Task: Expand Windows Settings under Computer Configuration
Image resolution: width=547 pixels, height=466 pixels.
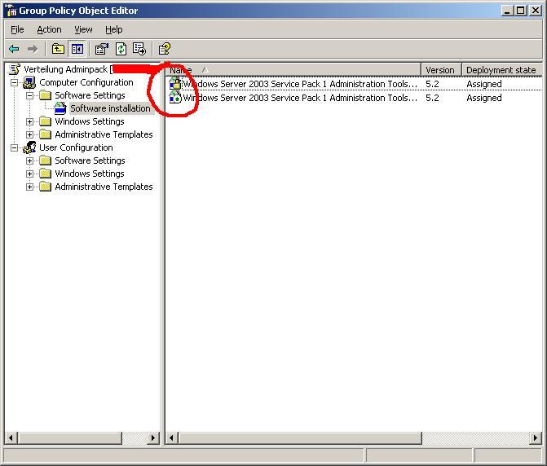Action: pyautogui.click(x=29, y=121)
